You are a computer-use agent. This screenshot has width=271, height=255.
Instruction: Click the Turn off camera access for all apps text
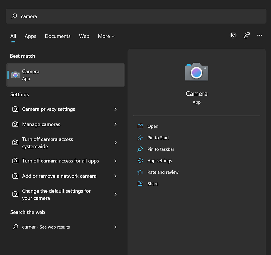point(61,161)
